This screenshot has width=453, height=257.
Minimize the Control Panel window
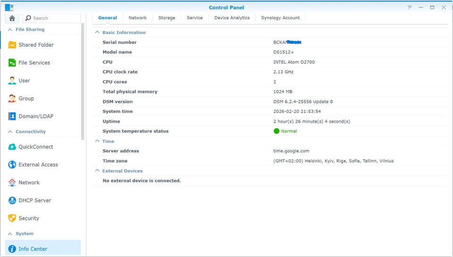[421, 8]
